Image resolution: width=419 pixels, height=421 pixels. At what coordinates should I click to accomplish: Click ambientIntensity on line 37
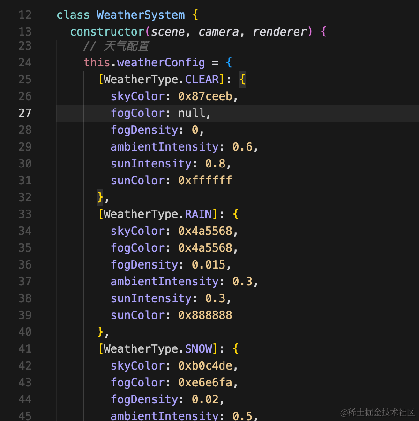tap(165, 282)
